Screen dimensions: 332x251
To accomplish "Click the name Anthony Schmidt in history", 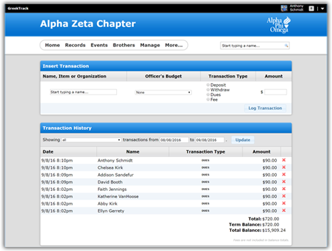I will tap(115, 160).
